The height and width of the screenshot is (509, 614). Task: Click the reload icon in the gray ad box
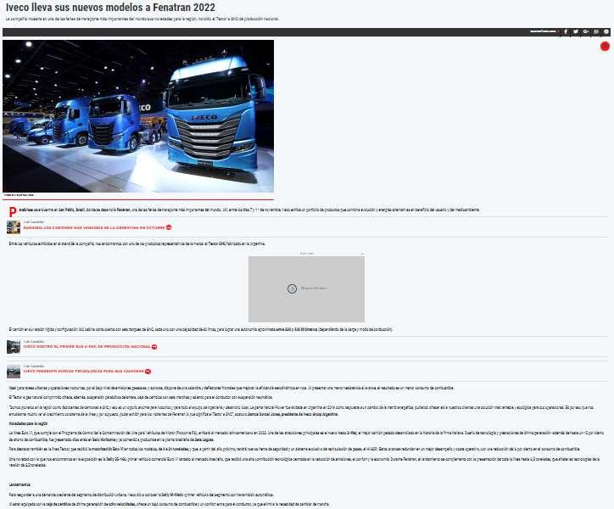click(x=292, y=288)
